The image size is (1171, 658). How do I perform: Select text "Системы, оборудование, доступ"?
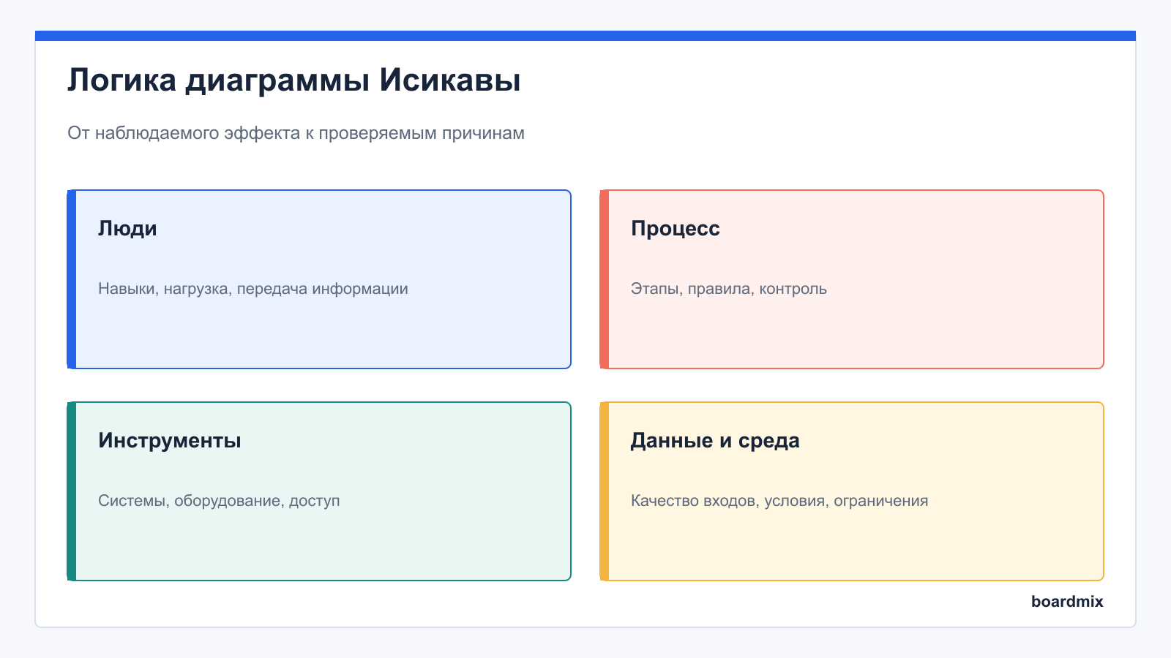click(x=219, y=501)
